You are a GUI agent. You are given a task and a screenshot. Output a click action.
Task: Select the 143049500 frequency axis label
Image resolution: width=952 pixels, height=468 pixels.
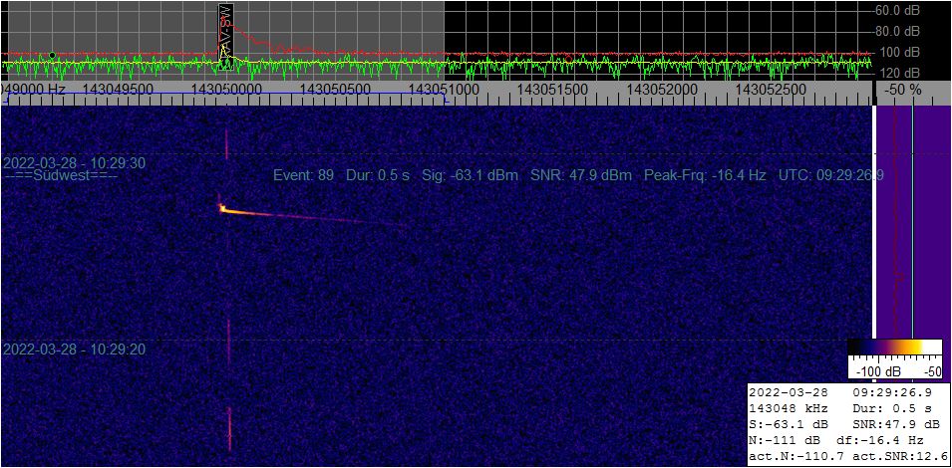point(118,89)
